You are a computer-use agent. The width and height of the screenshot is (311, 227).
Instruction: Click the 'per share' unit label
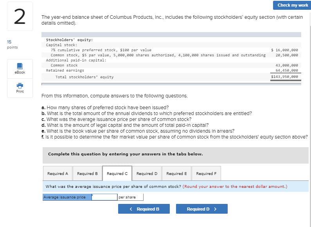click(x=127, y=197)
